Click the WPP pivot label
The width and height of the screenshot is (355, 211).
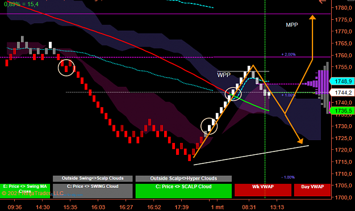[224, 75]
